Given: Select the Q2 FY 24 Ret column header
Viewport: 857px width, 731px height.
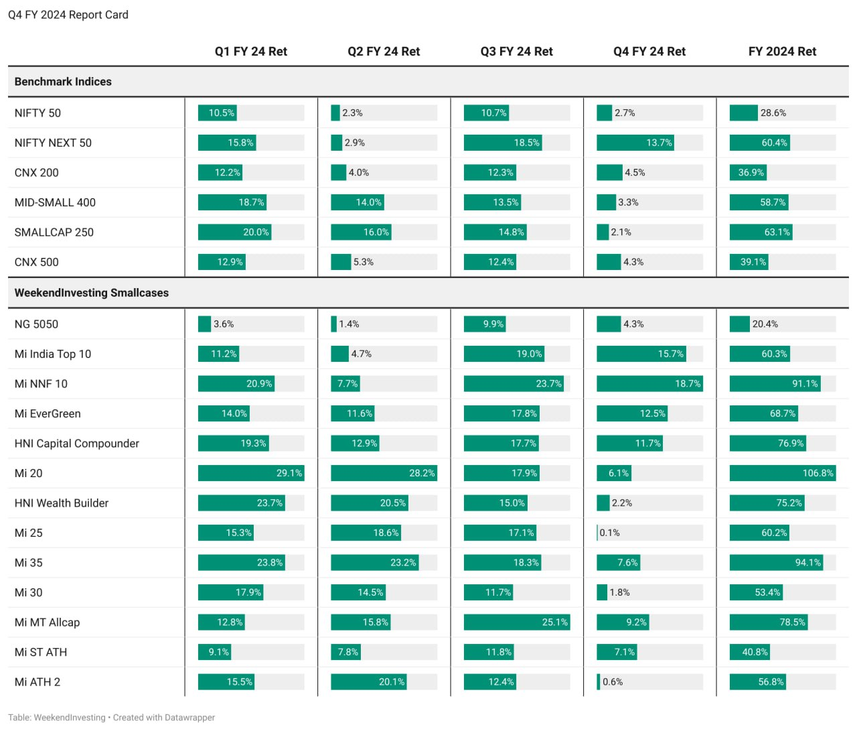Looking at the screenshot, I should click(384, 52).
